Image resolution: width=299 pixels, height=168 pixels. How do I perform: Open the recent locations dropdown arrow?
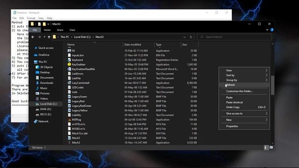coord(44,37)
